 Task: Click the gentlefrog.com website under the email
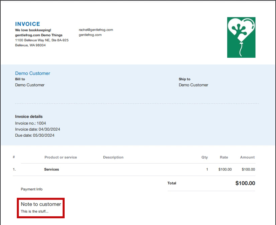(90, 35)
